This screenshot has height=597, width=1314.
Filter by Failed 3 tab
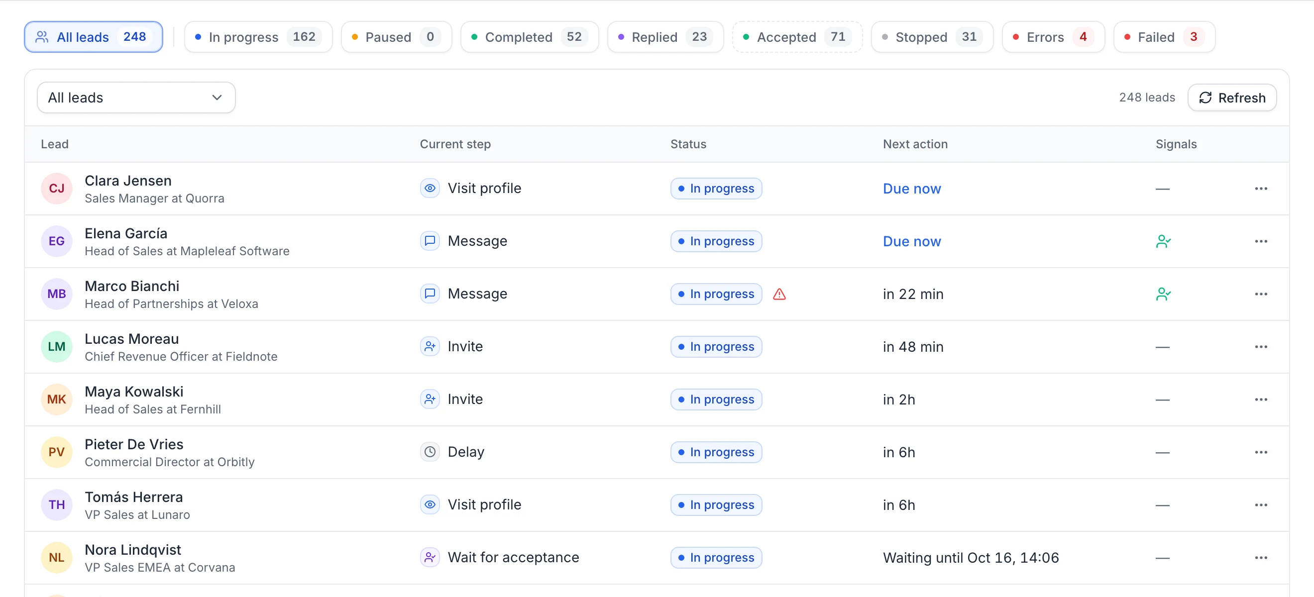coord(1164,37)
